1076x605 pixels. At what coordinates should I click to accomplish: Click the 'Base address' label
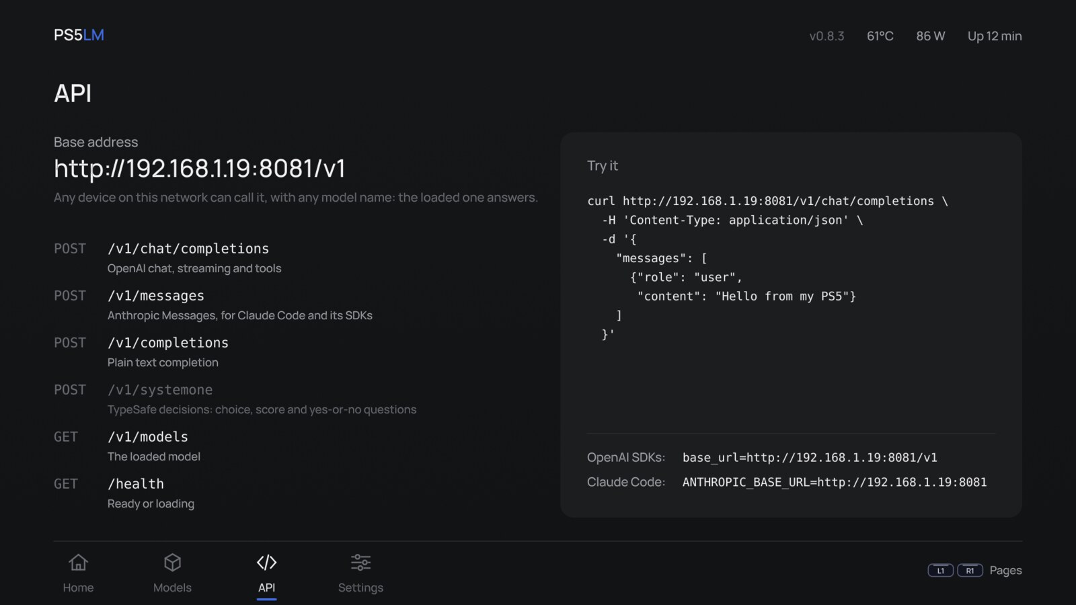pyautogui.click(x=95, y=142)
